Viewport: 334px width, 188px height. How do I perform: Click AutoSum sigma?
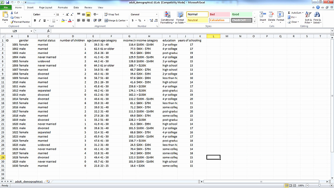[289, 13]
